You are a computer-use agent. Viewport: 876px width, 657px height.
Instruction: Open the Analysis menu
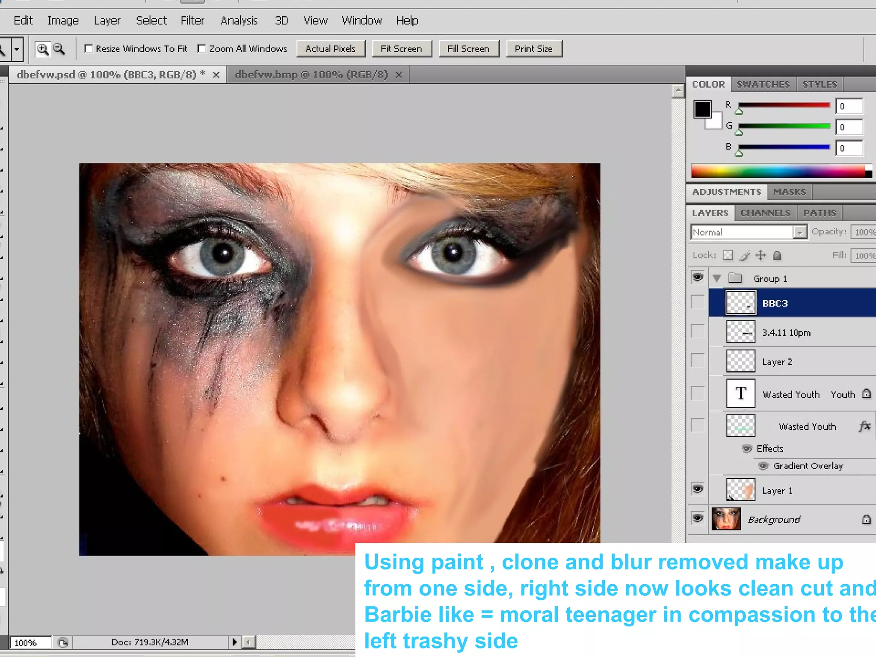pos(239,21)
